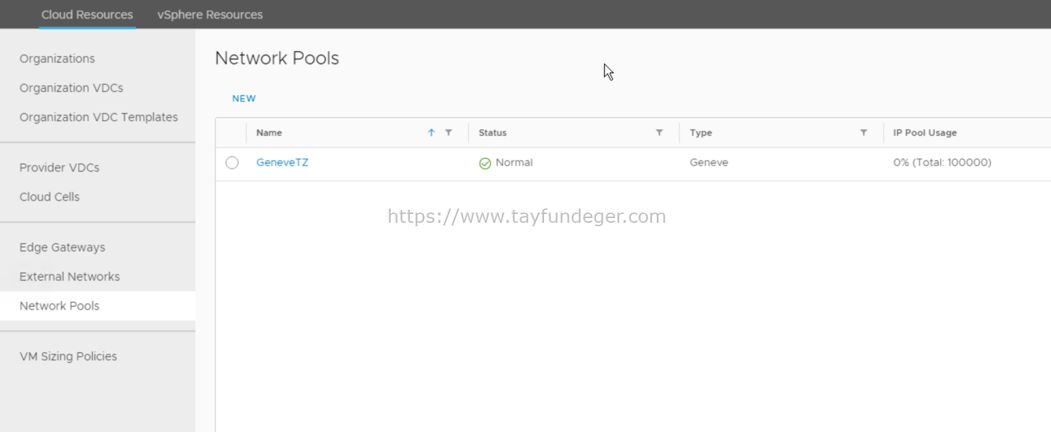The image size is (1051, 432).
Task: Open the Organizations page
Action: (57, 59)
